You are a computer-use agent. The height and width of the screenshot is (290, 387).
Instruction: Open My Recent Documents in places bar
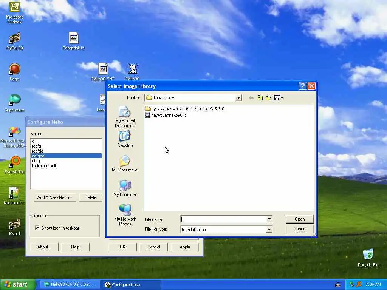pyautogui.click(x=125, y=117)
